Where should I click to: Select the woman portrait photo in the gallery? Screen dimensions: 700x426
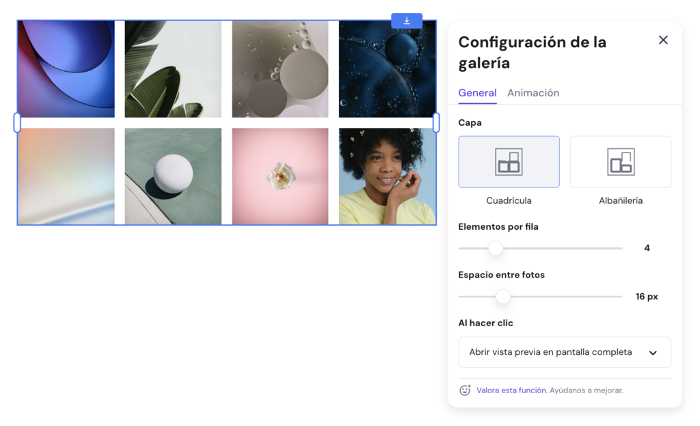click(x=387, y=176)
